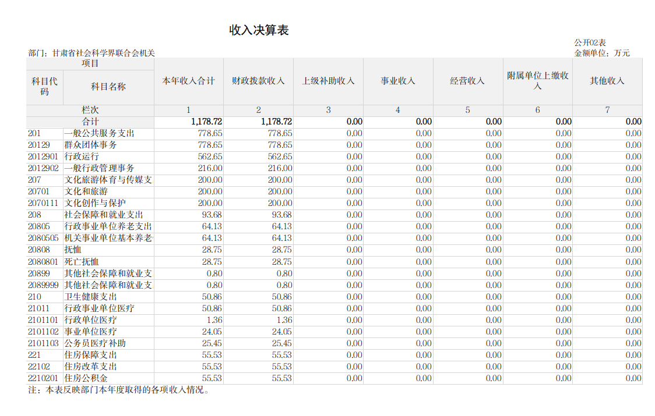Select the 公务员医疗补助 row name

click(x=94, y=343)
